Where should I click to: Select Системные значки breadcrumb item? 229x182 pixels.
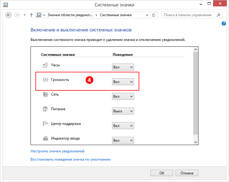116,15
